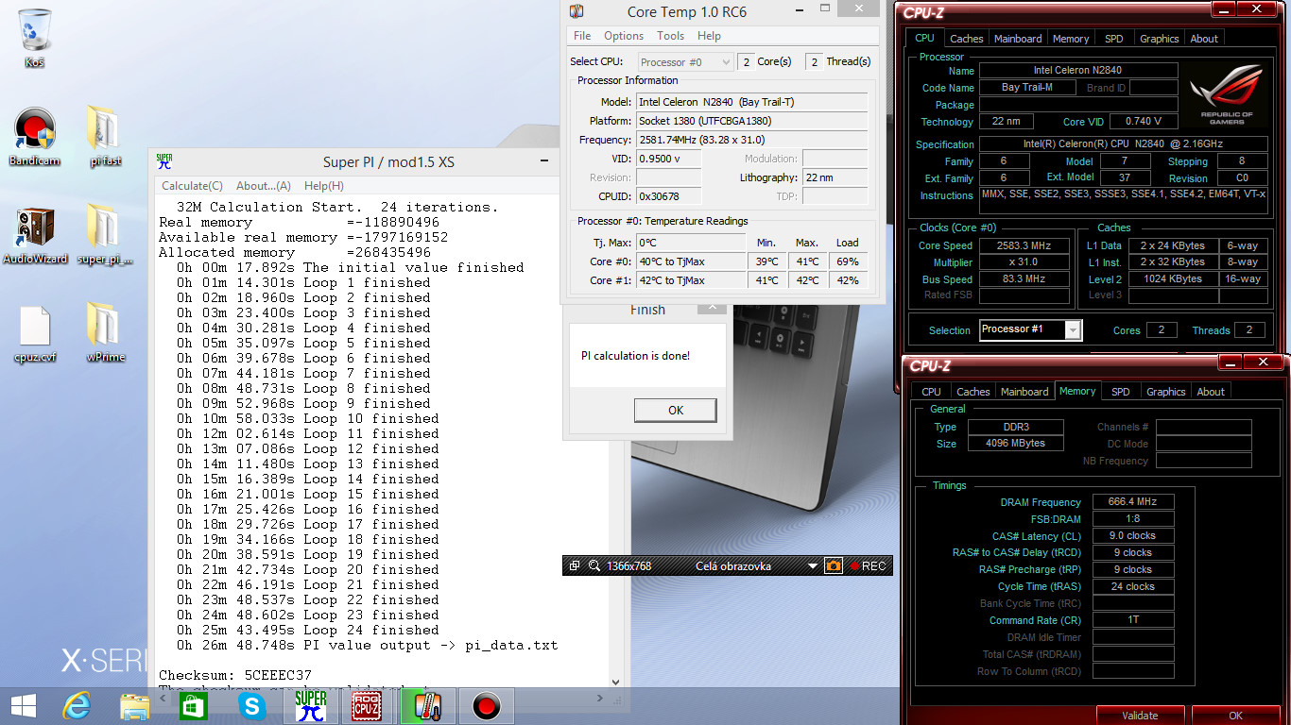Image resolution: width=1291 pixels, height=725 pixels.
Task: Expand the Celá obrazovka mode dropdown arrow
Action: click(x=812, y=566)
